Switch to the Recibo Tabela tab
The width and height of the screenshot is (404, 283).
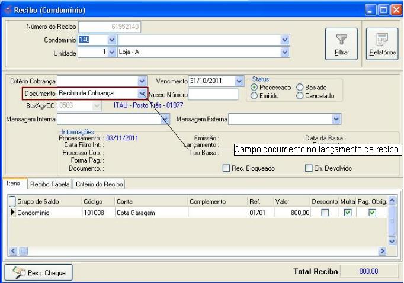point(50,185)
